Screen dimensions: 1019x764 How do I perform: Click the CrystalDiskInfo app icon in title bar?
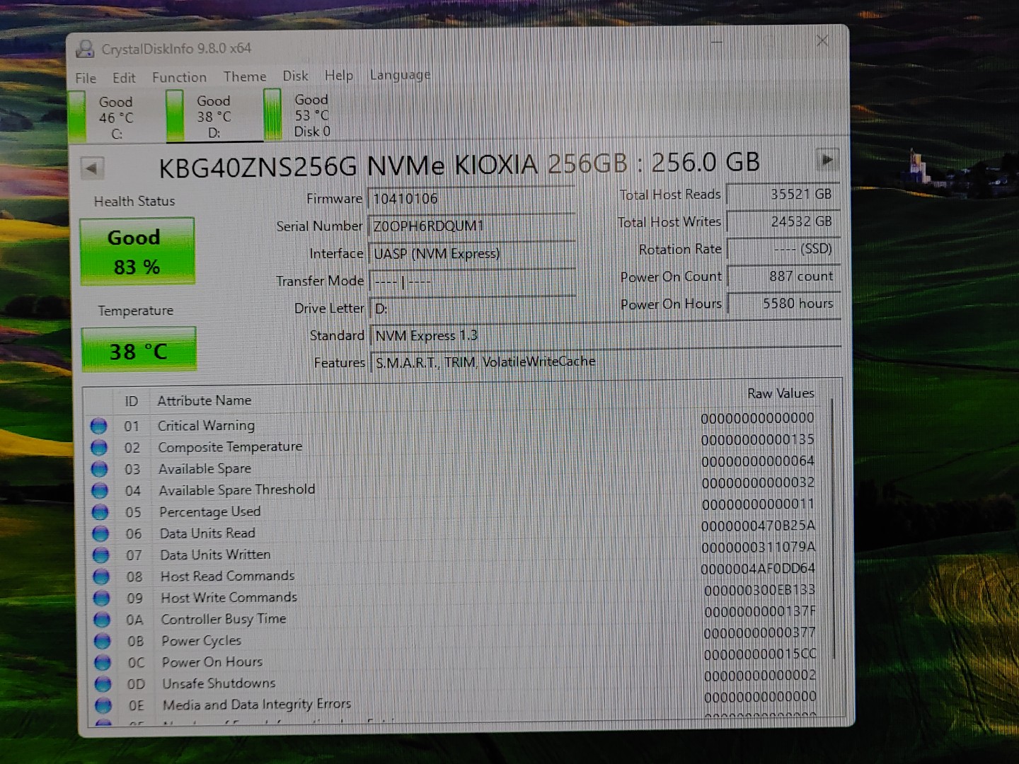pos(86,49)
